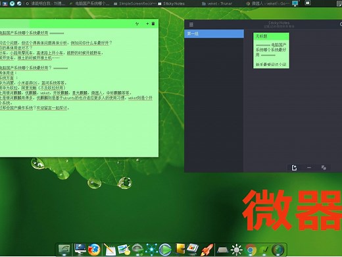The image size is (342, 257).
Task: Switch to 谁能明白我 taskbar entry
Action: click(45, 3)
